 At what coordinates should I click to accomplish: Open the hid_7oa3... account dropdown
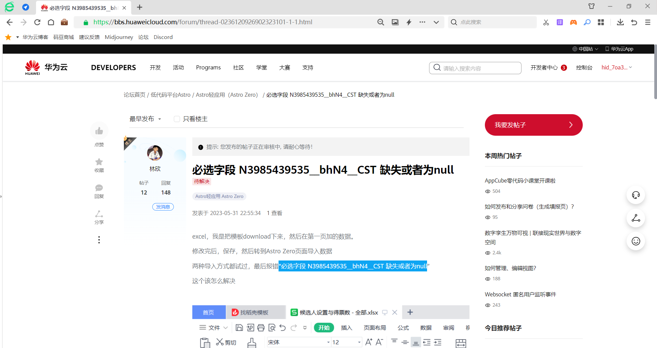tap(617, 67)
